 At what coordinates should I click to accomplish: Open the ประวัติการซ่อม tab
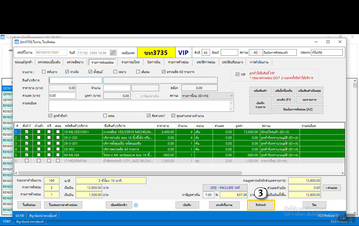click(x=206, y=62)
